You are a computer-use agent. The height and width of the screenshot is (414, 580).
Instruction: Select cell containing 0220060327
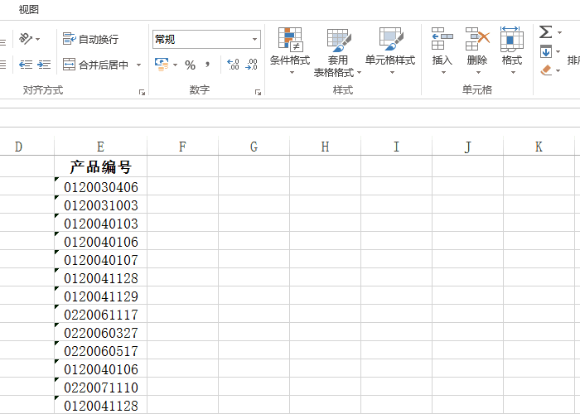point(100,332)
